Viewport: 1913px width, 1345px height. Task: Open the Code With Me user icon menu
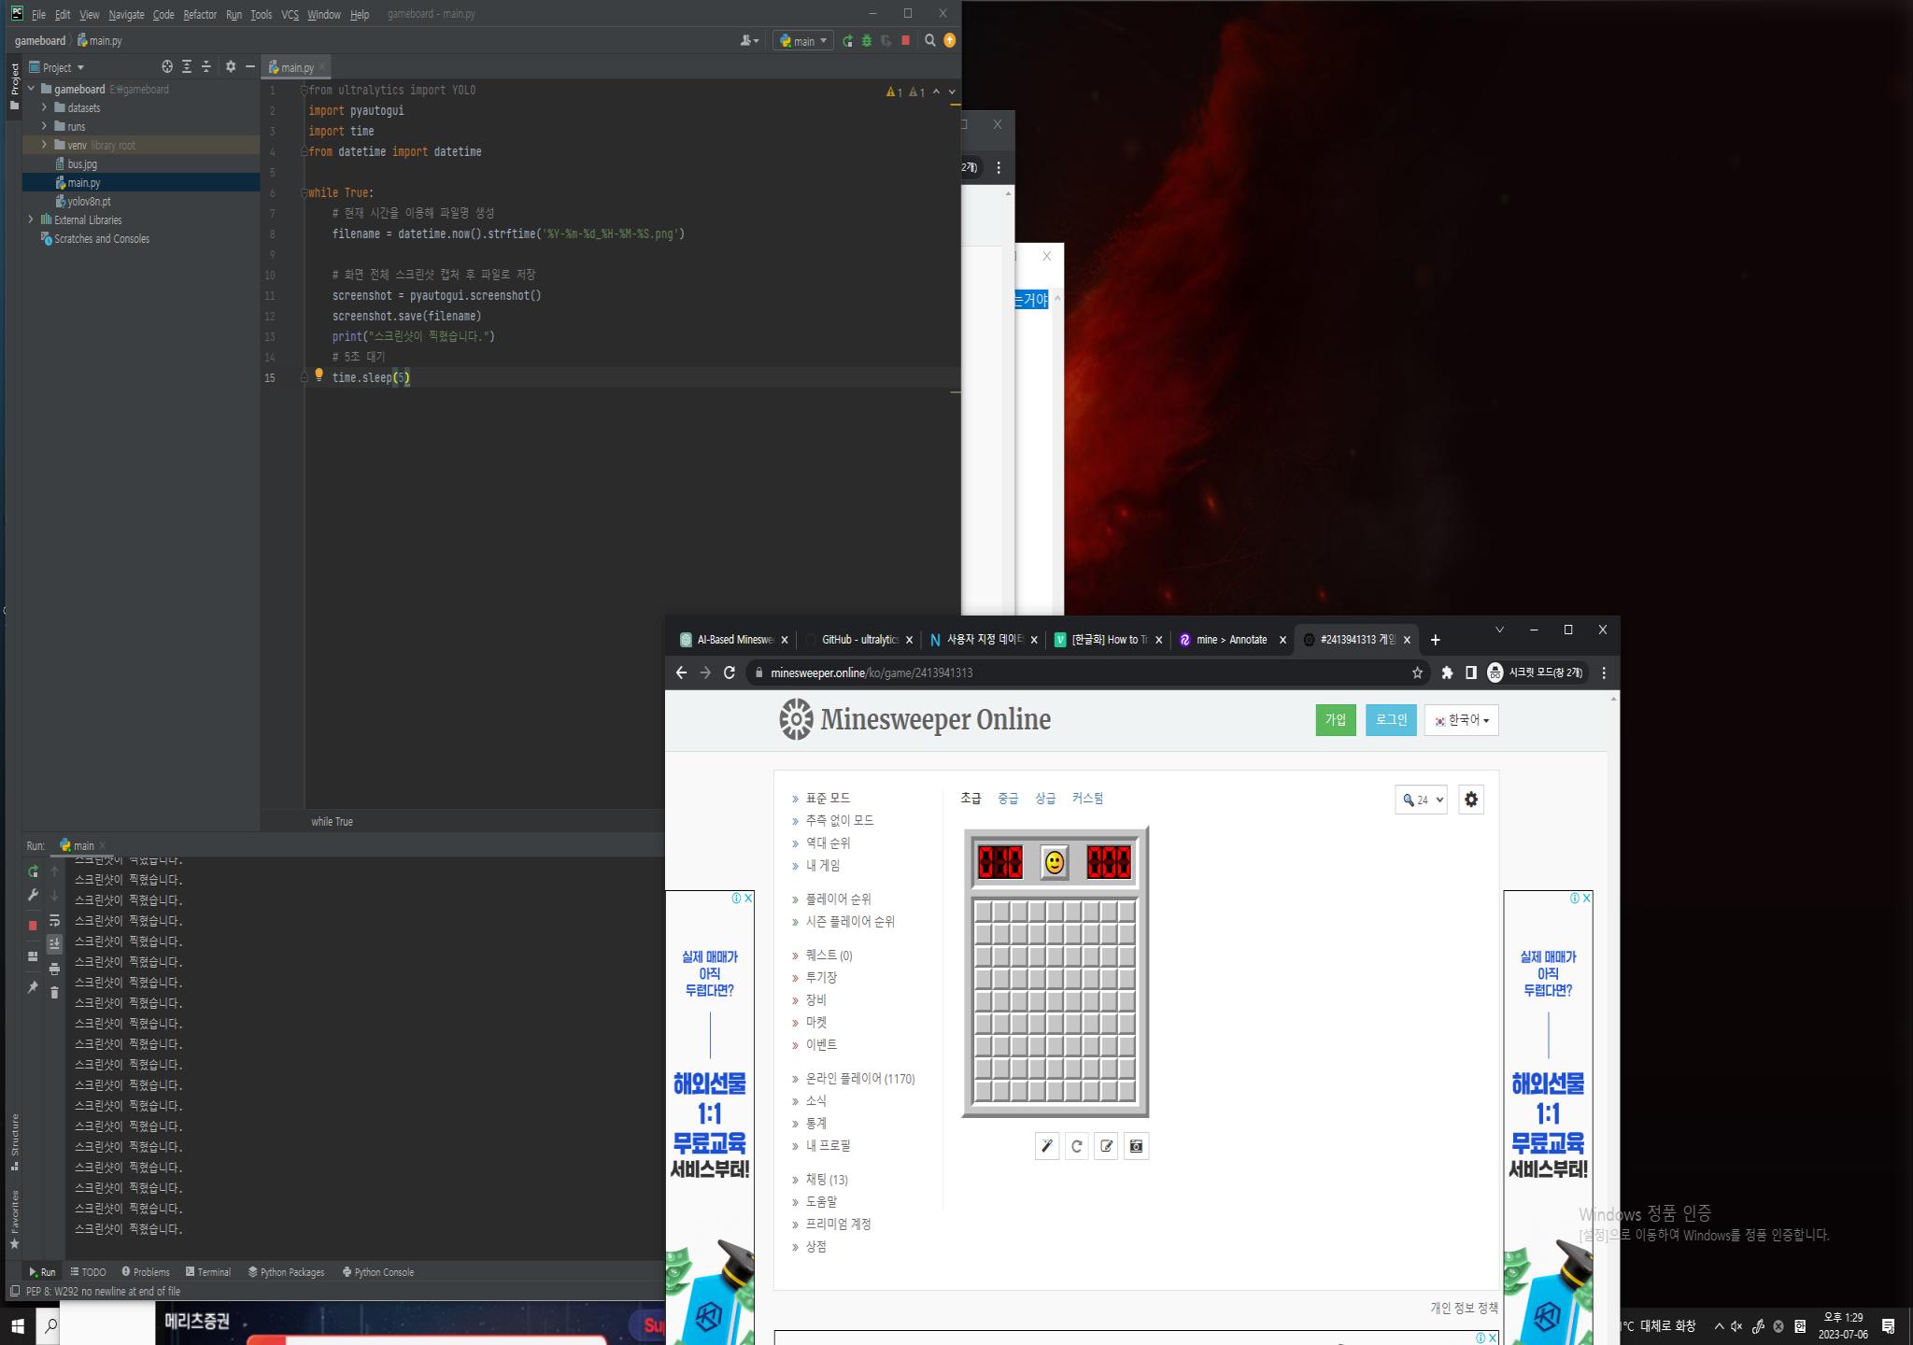748,41
